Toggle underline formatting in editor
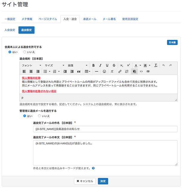 pos(107,65)
